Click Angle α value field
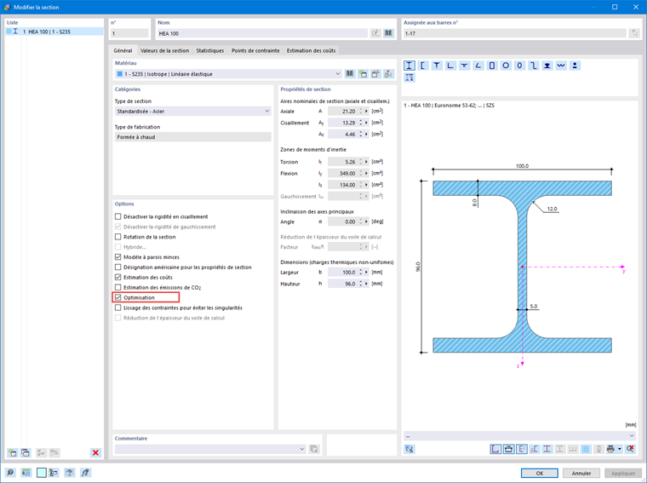This screenshot has width=647, height=483. pyautogui.click(x=342, y=221)
